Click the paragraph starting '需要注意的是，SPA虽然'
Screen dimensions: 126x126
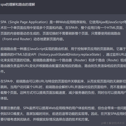pyautogui.click(x=63, y=114)
